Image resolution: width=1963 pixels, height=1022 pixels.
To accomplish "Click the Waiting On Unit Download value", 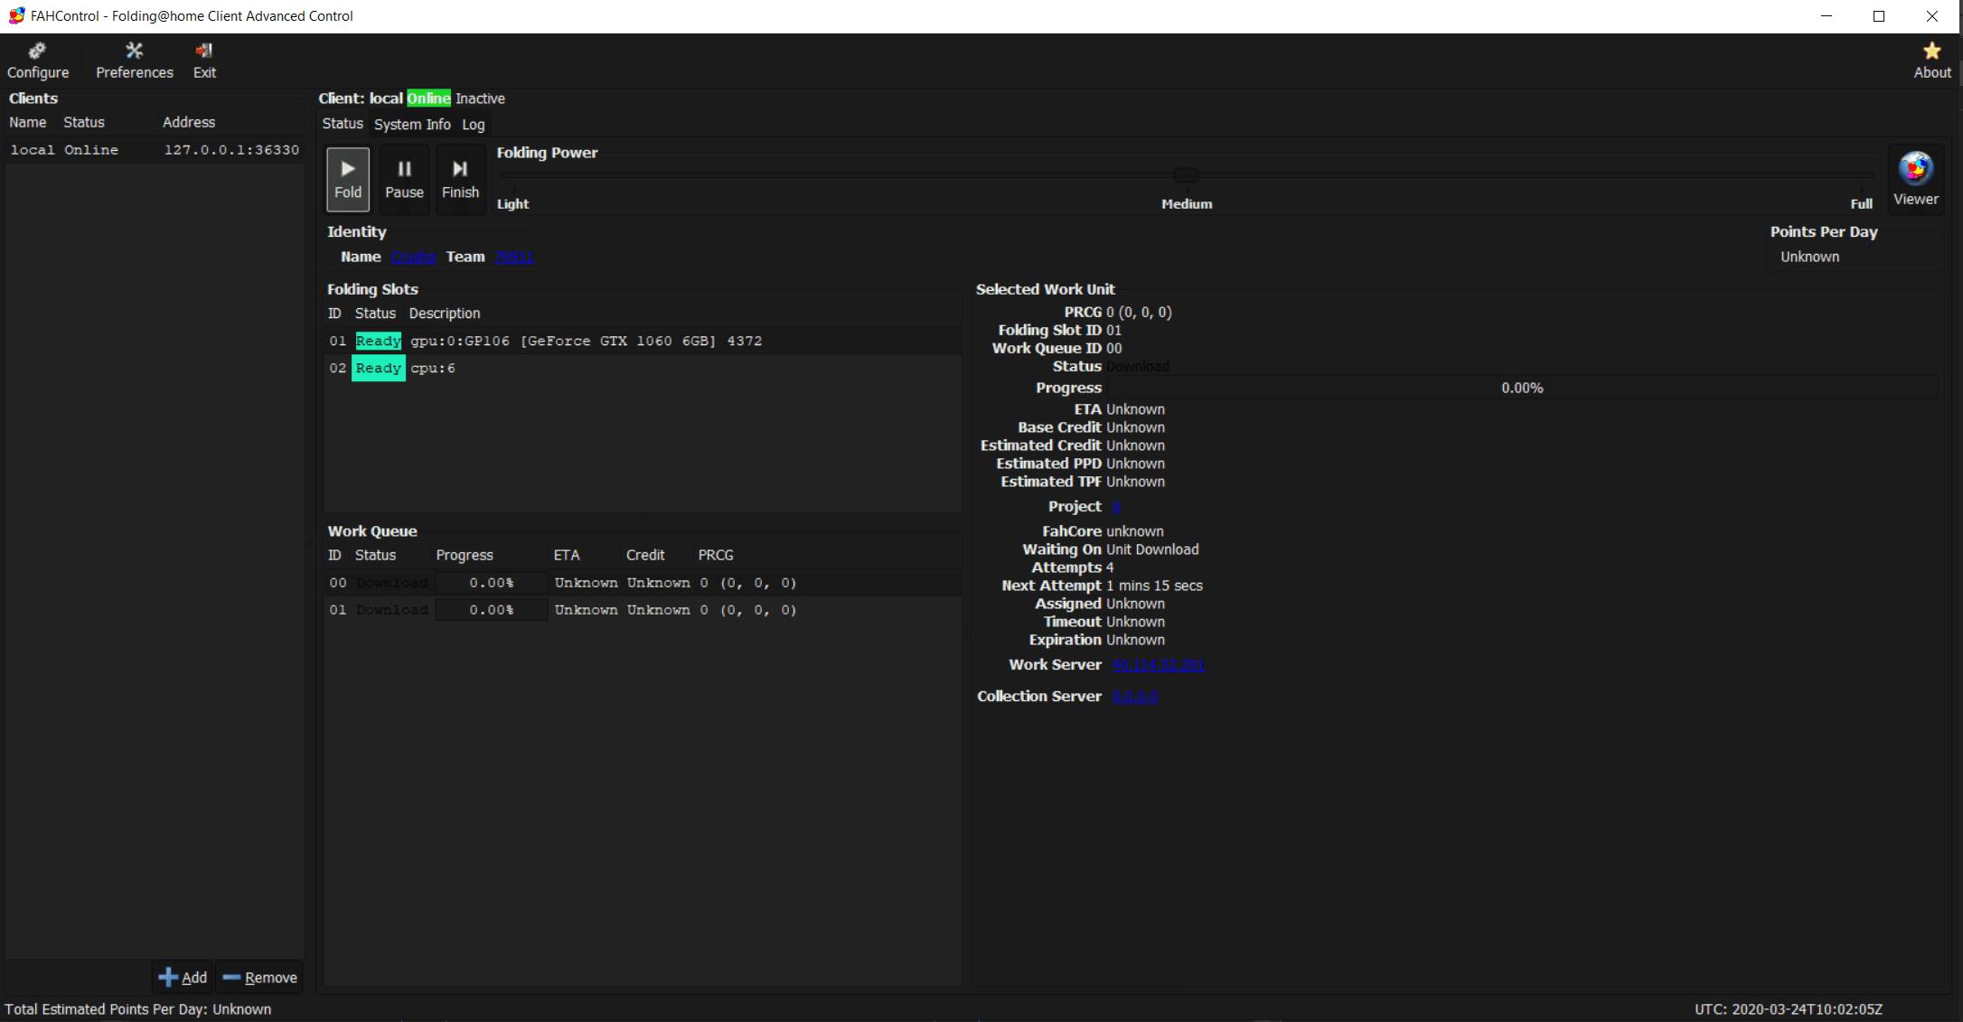I will 1152,549.
